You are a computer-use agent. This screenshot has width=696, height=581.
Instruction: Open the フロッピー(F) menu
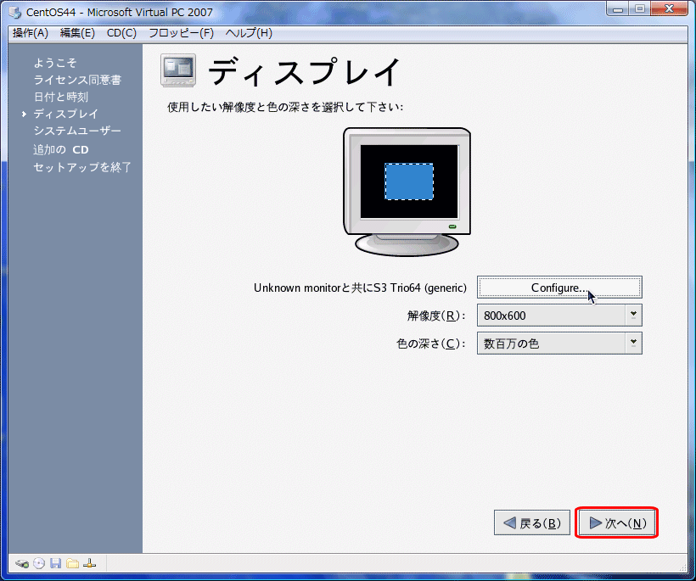pyautogui.click(x=181, y=33)
